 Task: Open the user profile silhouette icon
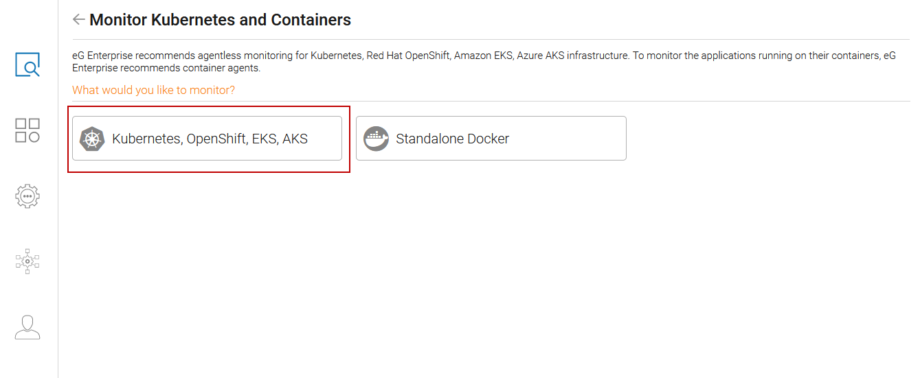coord(27,327)
